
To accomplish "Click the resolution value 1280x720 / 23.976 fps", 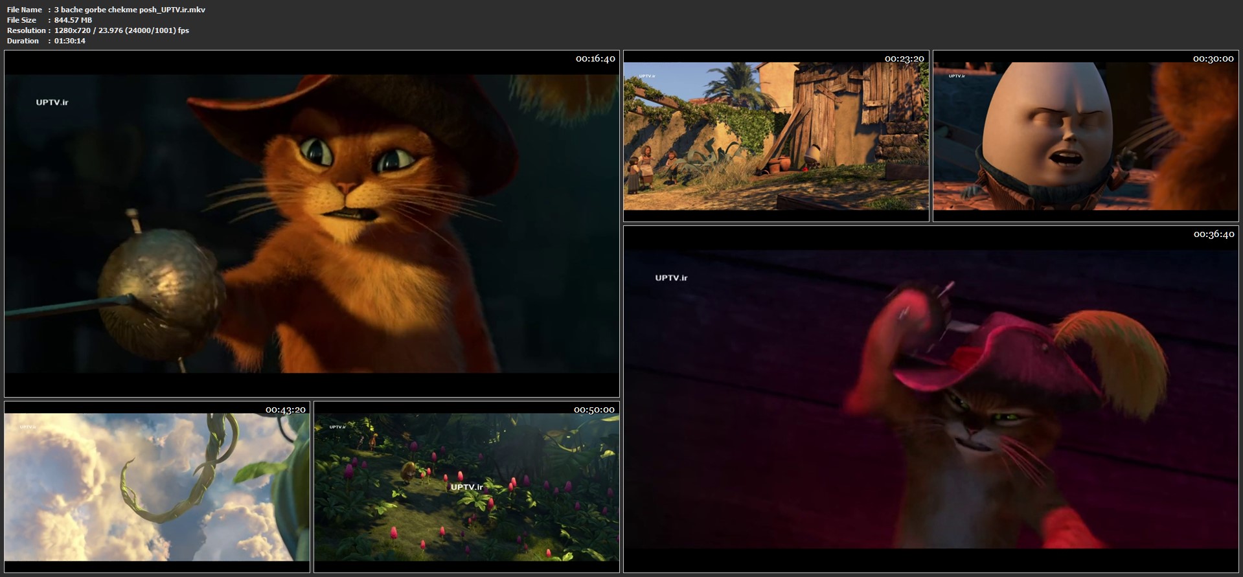I will pos(122,30).
